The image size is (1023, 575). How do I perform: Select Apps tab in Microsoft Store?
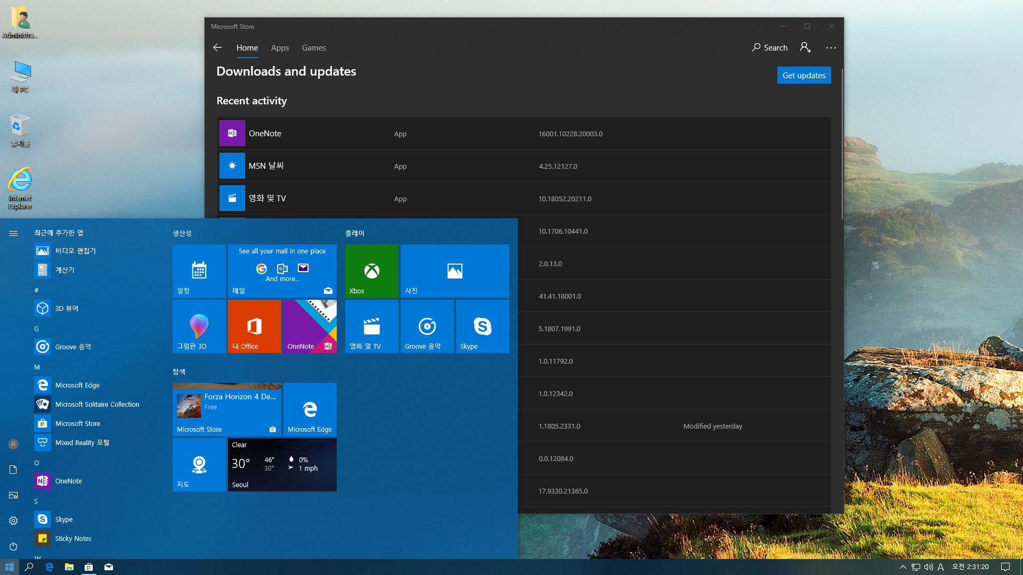(280, 47)
